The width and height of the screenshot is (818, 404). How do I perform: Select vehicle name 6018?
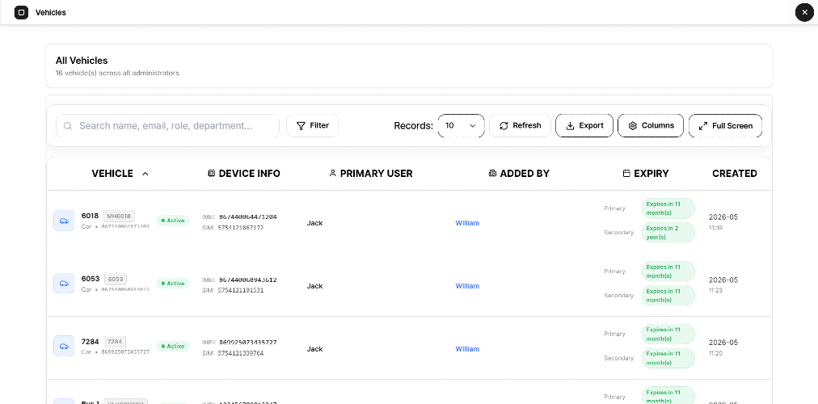(x=90, y=216)
